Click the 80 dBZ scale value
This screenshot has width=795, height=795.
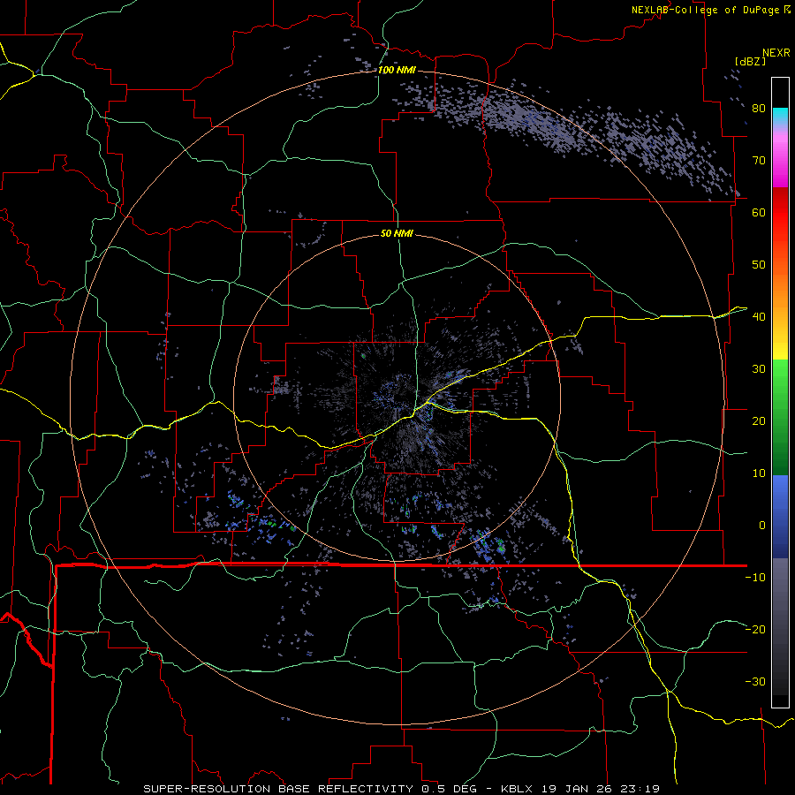point(759,109)
